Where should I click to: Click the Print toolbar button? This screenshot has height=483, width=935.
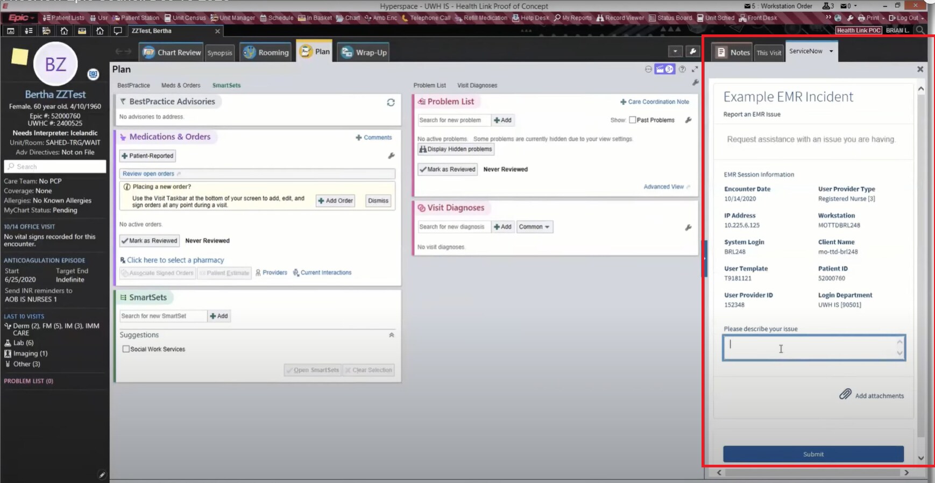click(869, 18)
